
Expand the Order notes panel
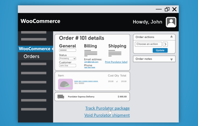pyautogui.click(x=171, y=59)
